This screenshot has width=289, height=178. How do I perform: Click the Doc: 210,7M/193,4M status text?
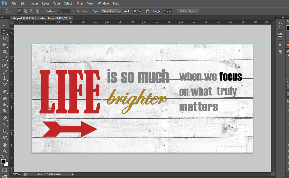coord(49,174)
